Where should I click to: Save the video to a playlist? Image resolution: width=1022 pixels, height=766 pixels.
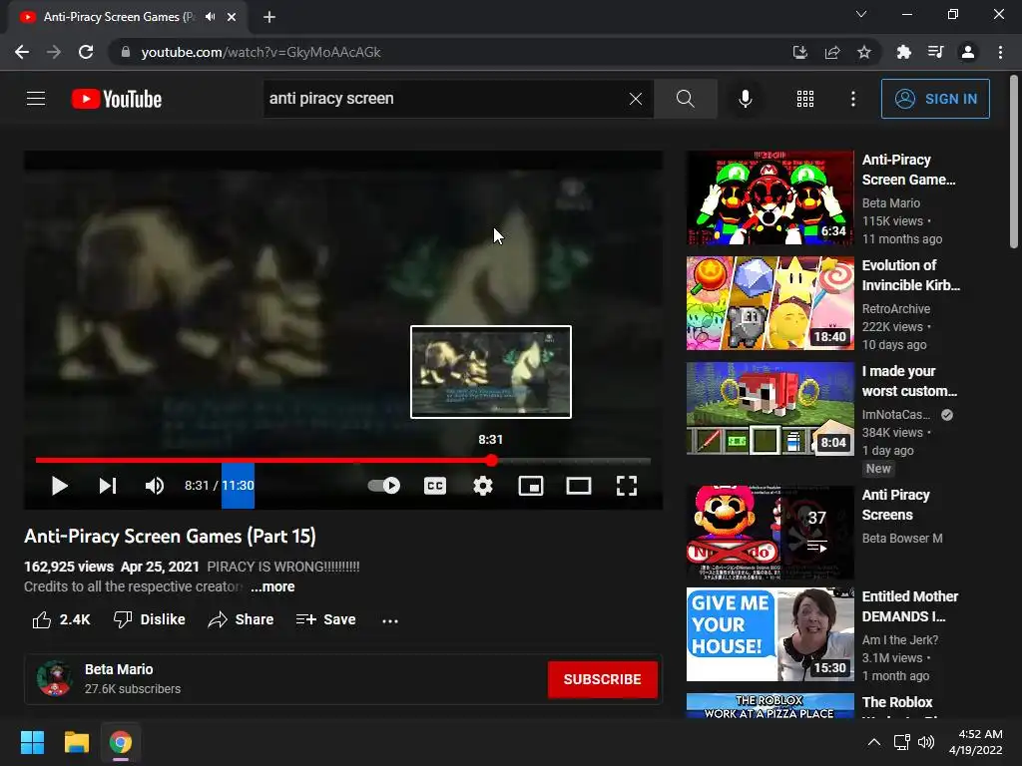326,620
